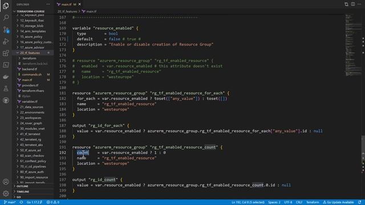
Task: Expand the 12_keyvault_rbac folder
Action: tap(32, 20)
